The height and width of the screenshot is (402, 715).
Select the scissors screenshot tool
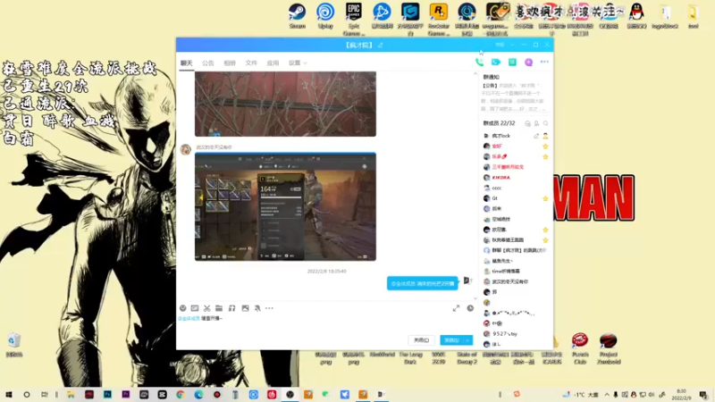pyautogui.click(x=207, y=308)
